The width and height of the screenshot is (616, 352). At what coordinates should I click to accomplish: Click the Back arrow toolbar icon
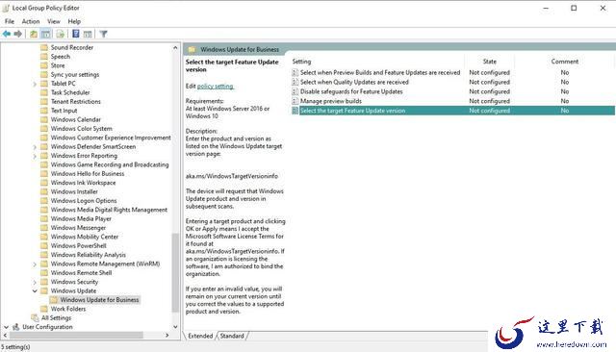[x=7, y=34]
